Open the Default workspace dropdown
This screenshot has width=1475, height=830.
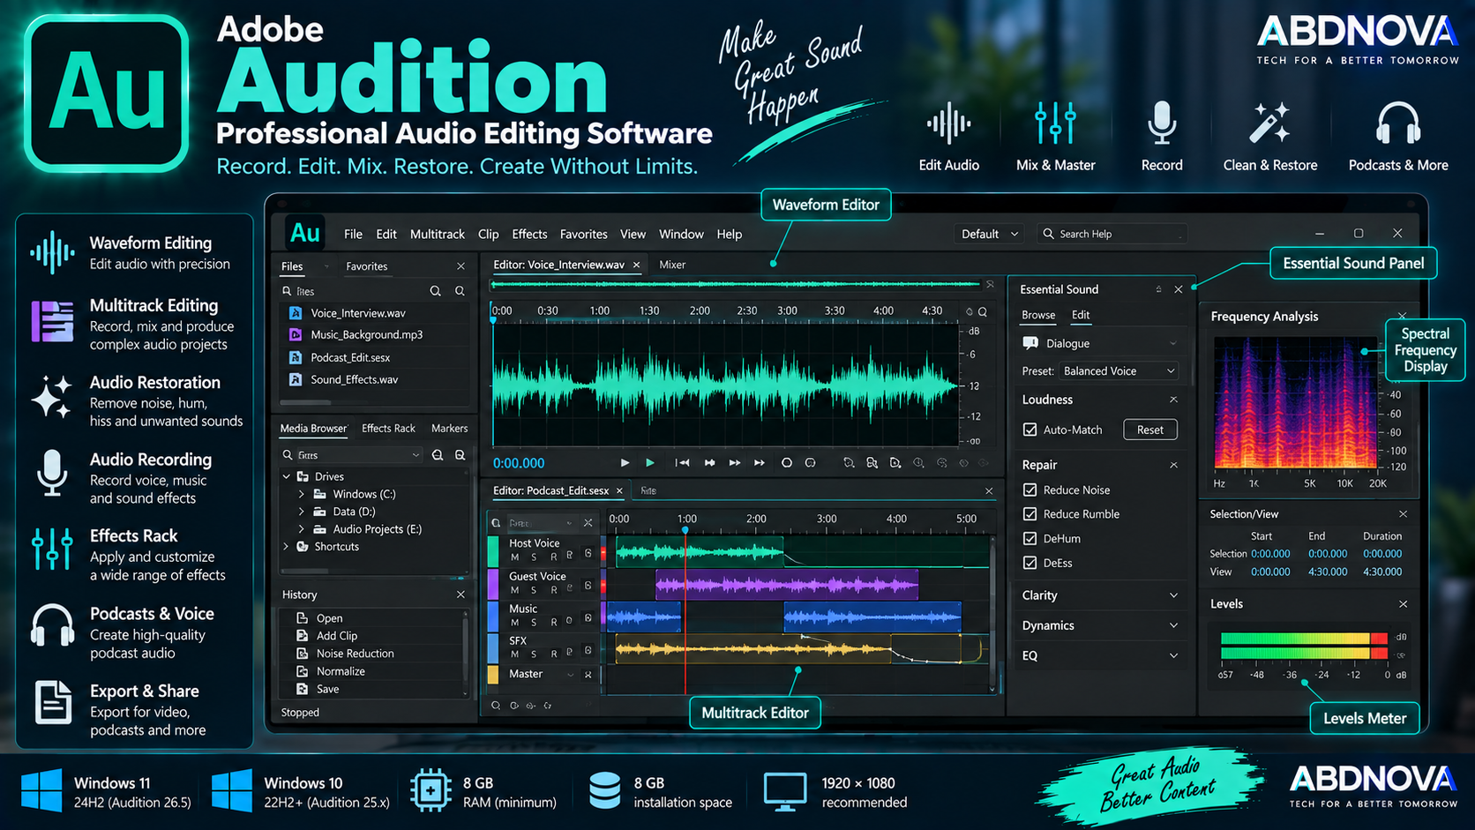pos(989,234)
